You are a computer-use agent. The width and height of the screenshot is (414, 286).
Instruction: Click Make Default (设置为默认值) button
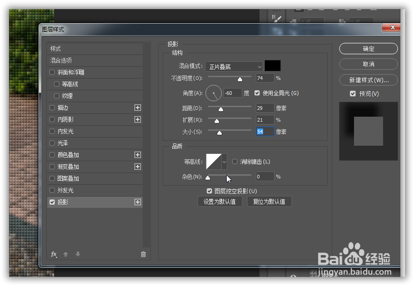click(219, 202)
